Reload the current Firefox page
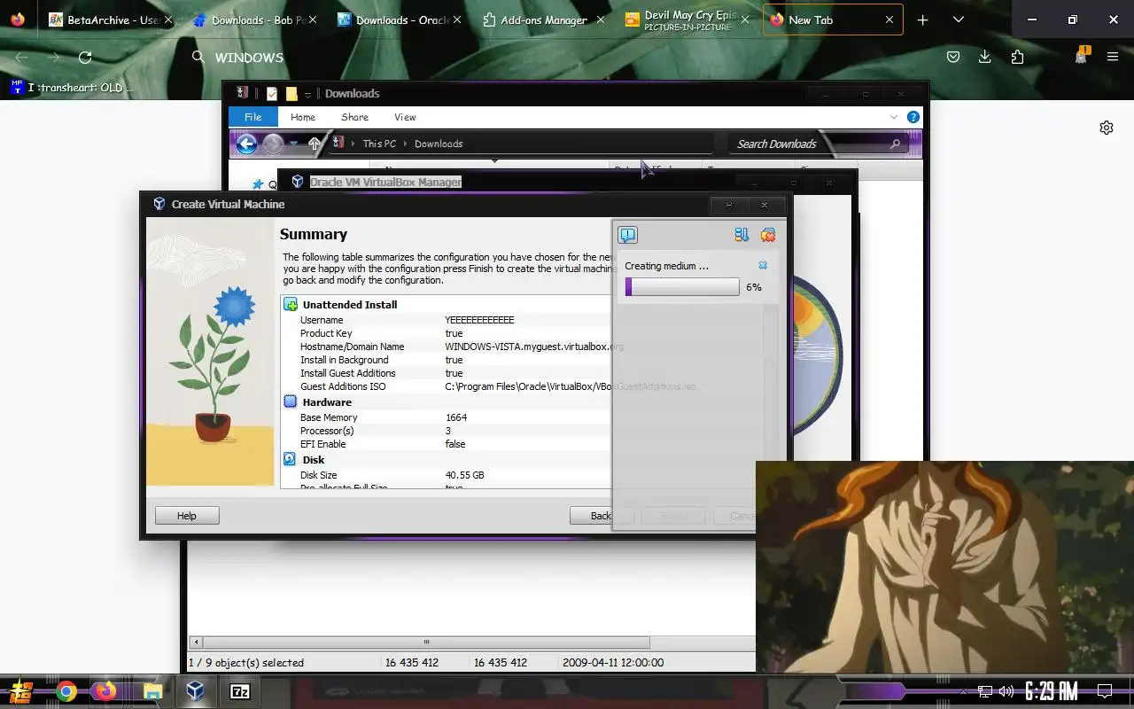The height and width of the screenshot is (709, 1134). pos(85,58)
